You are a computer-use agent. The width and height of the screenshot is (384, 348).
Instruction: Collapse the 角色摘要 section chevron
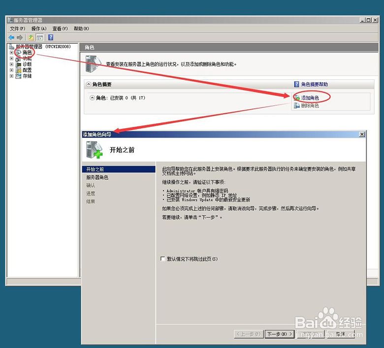click(x=89, y=85)
